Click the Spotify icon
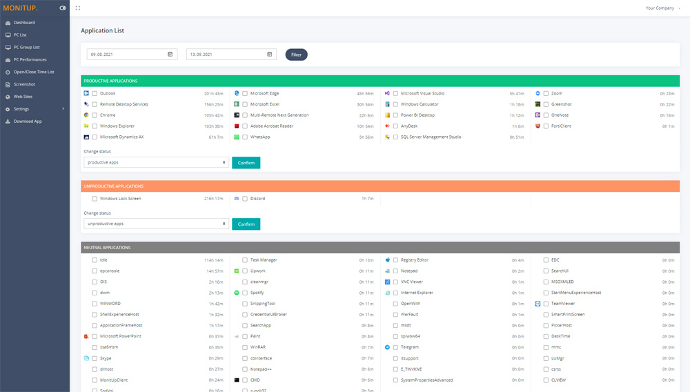The image size is (690, 392). 237,293
